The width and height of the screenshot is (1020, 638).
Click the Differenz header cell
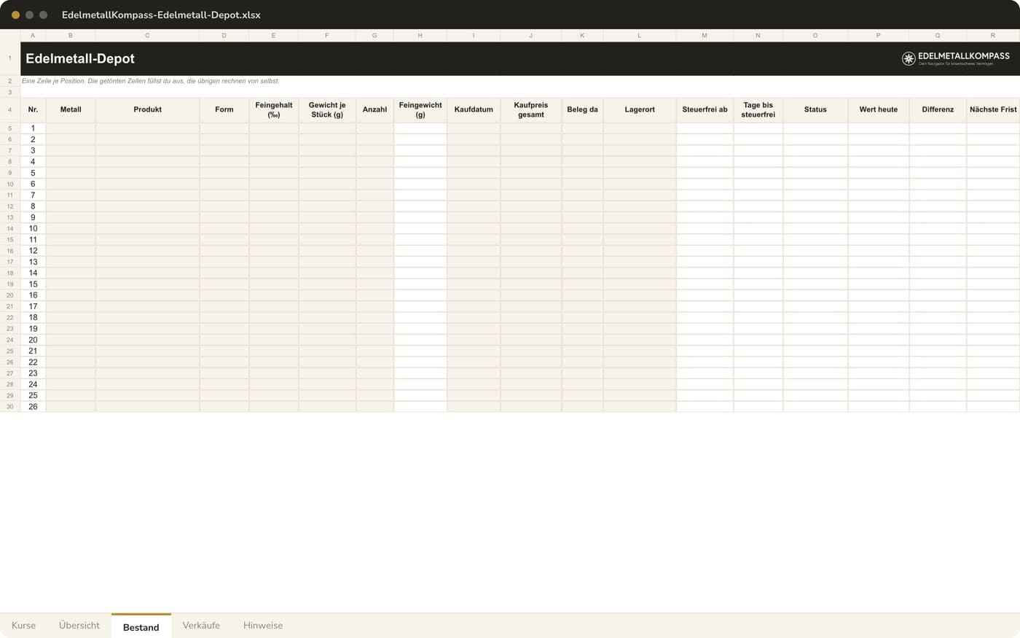pyautogui.click(x=938, y=109)
